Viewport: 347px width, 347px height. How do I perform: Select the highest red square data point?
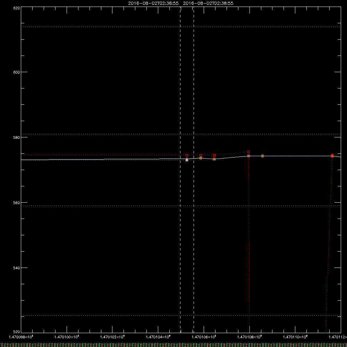248,152
